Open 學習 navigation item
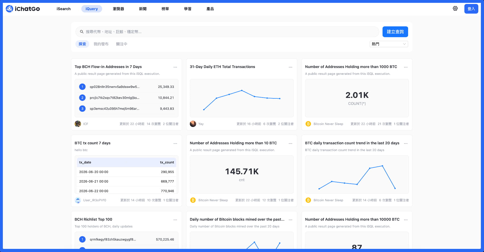Viewport: 484px width, 252px height. tap(188, 9)
